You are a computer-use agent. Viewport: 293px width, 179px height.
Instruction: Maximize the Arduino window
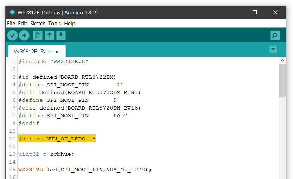click(x=255, y=12)
